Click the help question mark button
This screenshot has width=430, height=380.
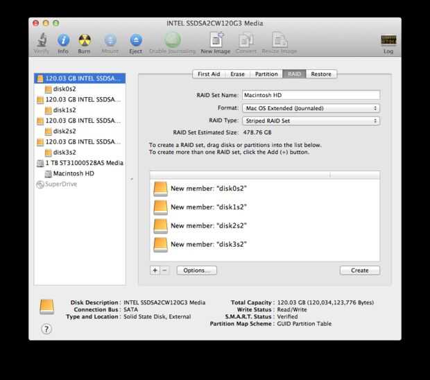[46, 329]
